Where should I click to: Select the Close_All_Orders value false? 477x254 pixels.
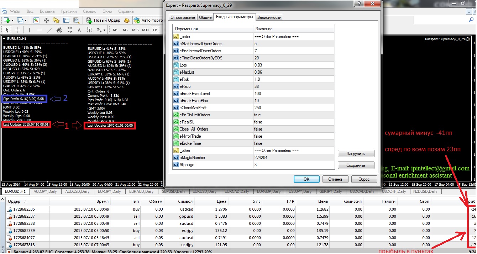(294, 129)
